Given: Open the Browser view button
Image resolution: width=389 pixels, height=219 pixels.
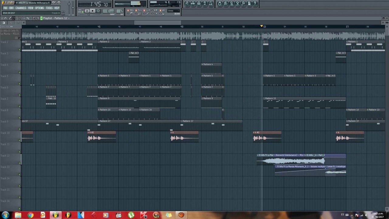Looking at the screenshot, I should [205, 4].
